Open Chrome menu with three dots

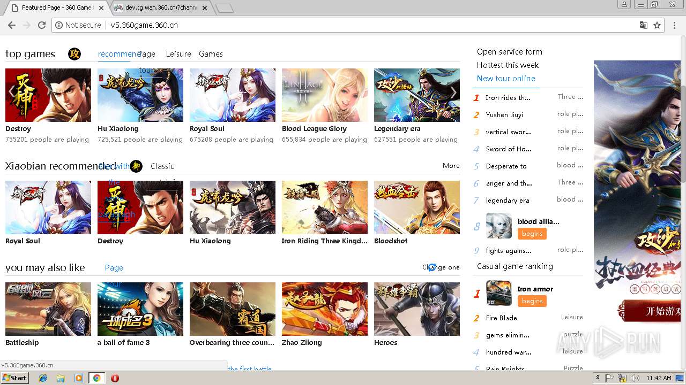[x=674, y=25]
